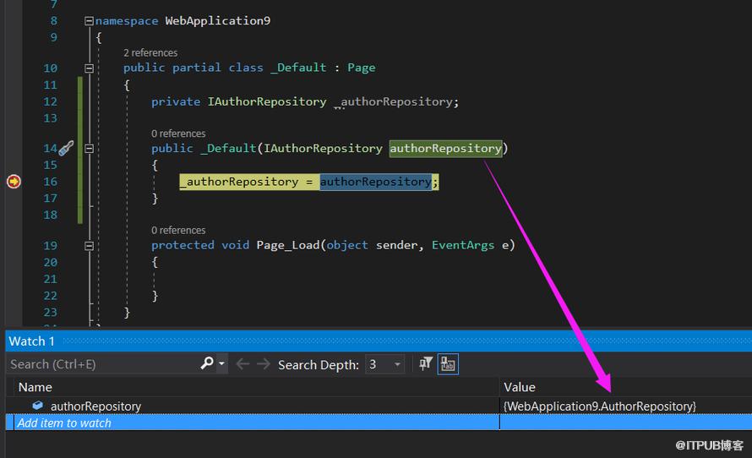
Task: Click line number 19 in the gutter
Action: [x=51, y=246]
